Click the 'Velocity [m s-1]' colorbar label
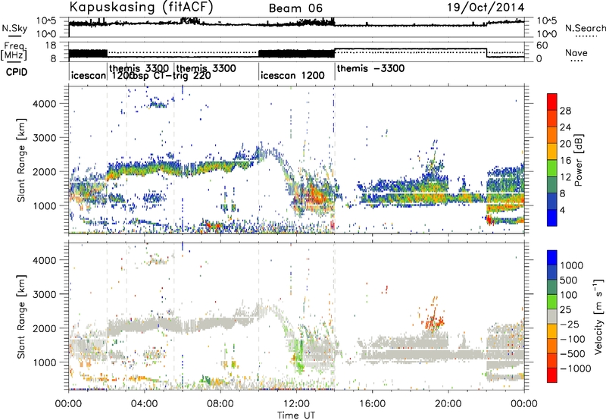The image size is (606, 420). pyautogui.click(x=598, y=315)
